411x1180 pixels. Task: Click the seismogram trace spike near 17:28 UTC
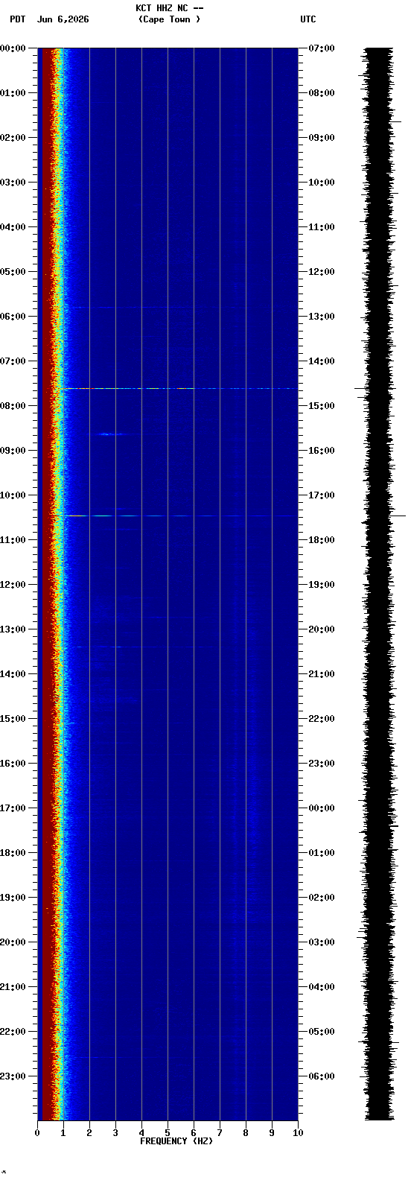coord(384,516)
